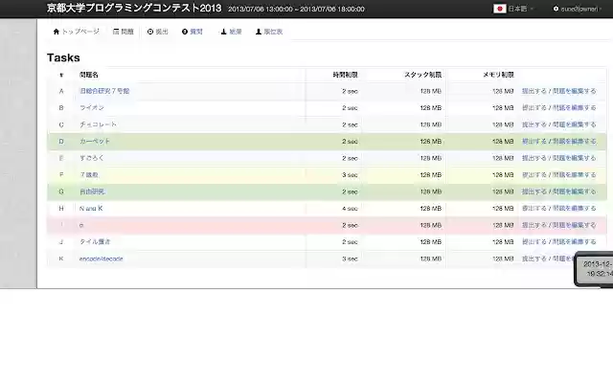613x383 pixels.
Task: Click 問題を編集する in row D カーペット
Action: tap(575, 142)
